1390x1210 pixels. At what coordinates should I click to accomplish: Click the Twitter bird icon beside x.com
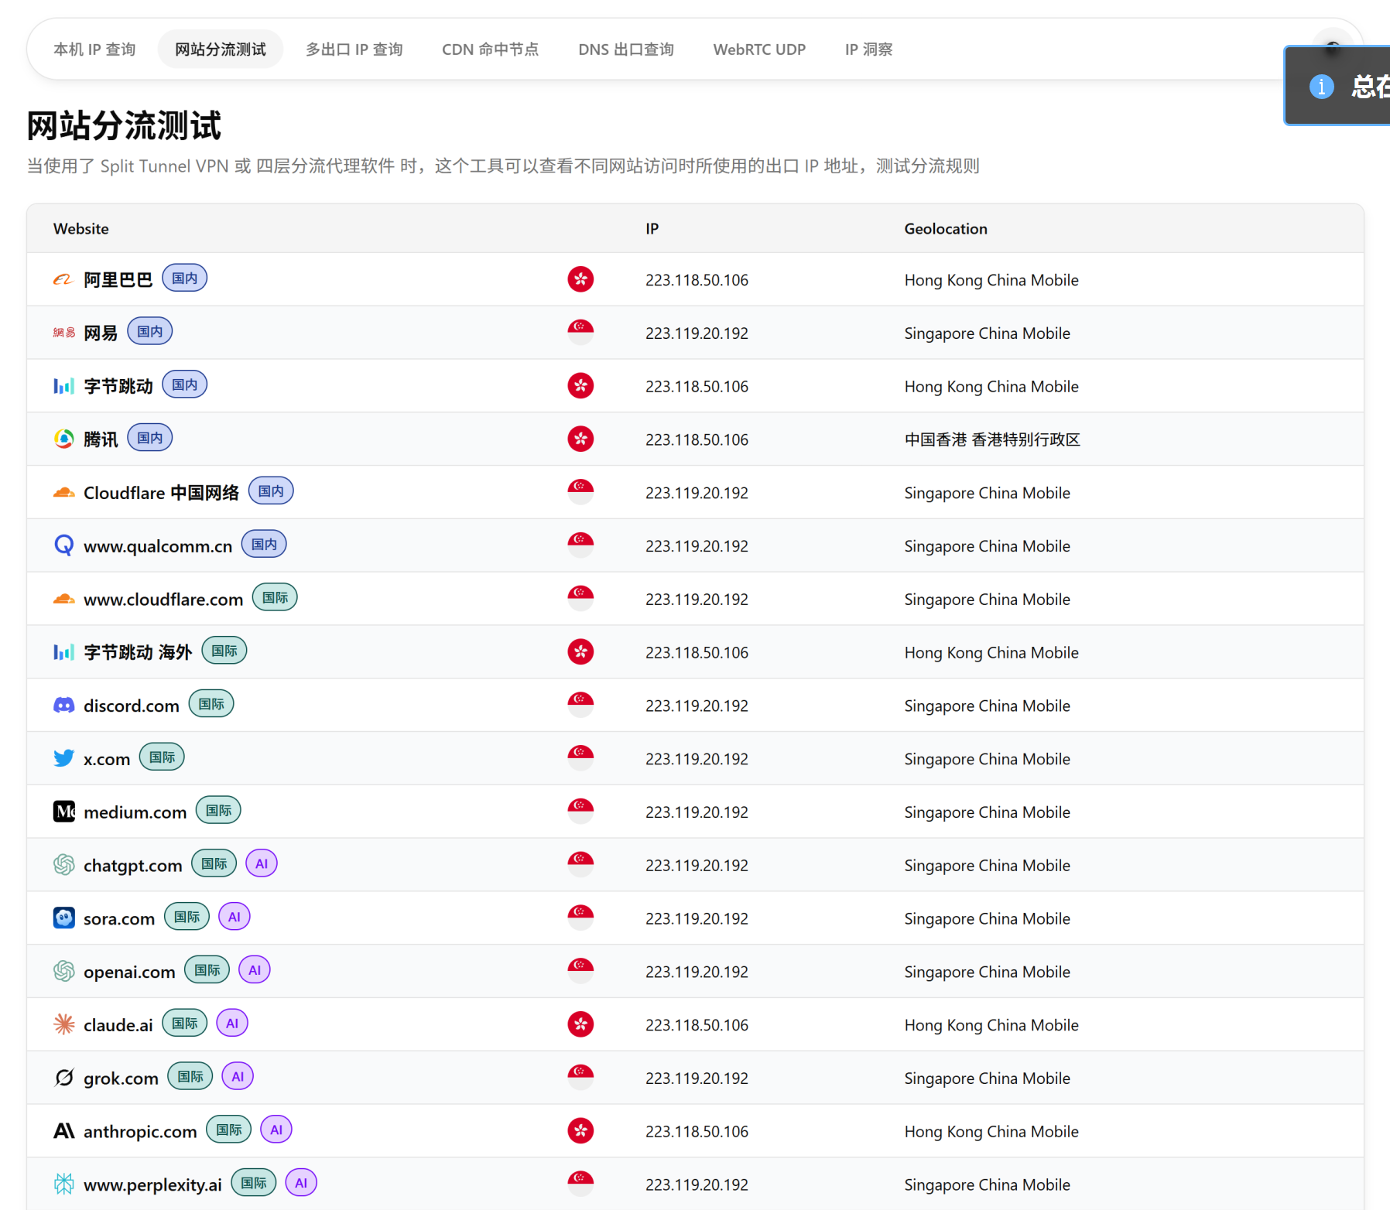pos(64,758)
